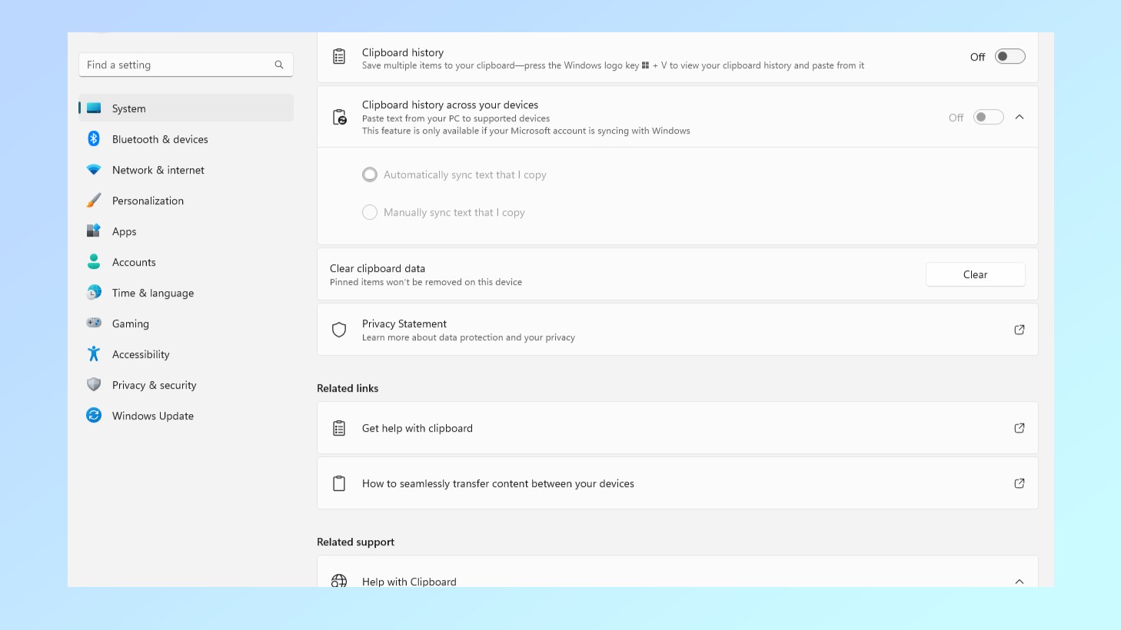Select the Apps sidebar icon
This screenshot has height=630, width=1121.
coord(94,231)
